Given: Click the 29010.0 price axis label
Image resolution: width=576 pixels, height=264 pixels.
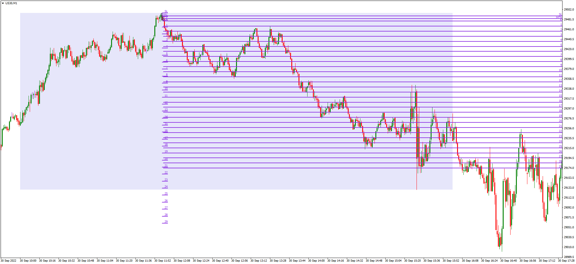Looking at the screenshot, I should coord(569,247).
